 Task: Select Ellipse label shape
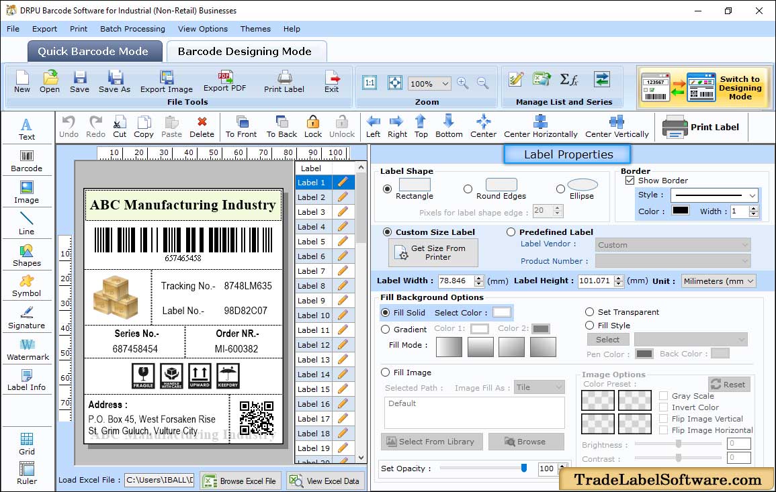[560, 189]
